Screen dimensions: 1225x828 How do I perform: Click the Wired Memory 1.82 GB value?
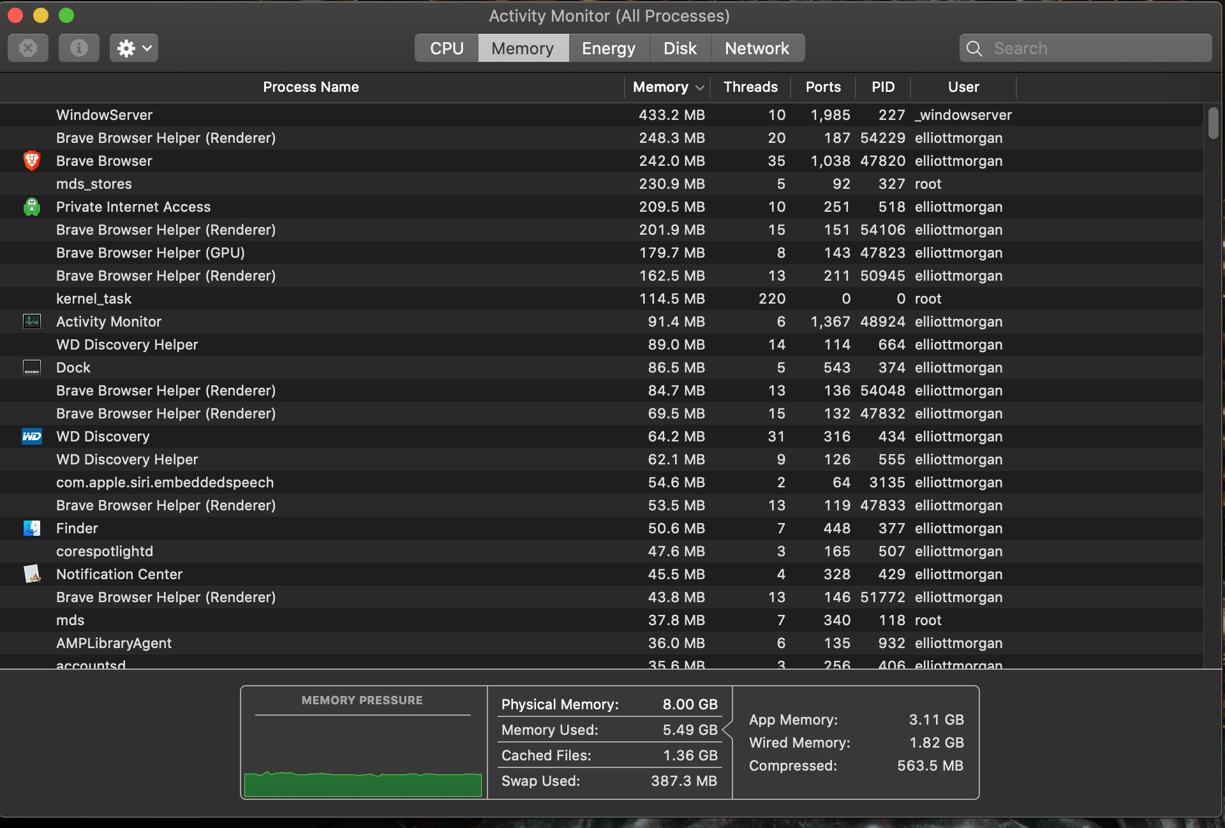[x=936, y=743]
